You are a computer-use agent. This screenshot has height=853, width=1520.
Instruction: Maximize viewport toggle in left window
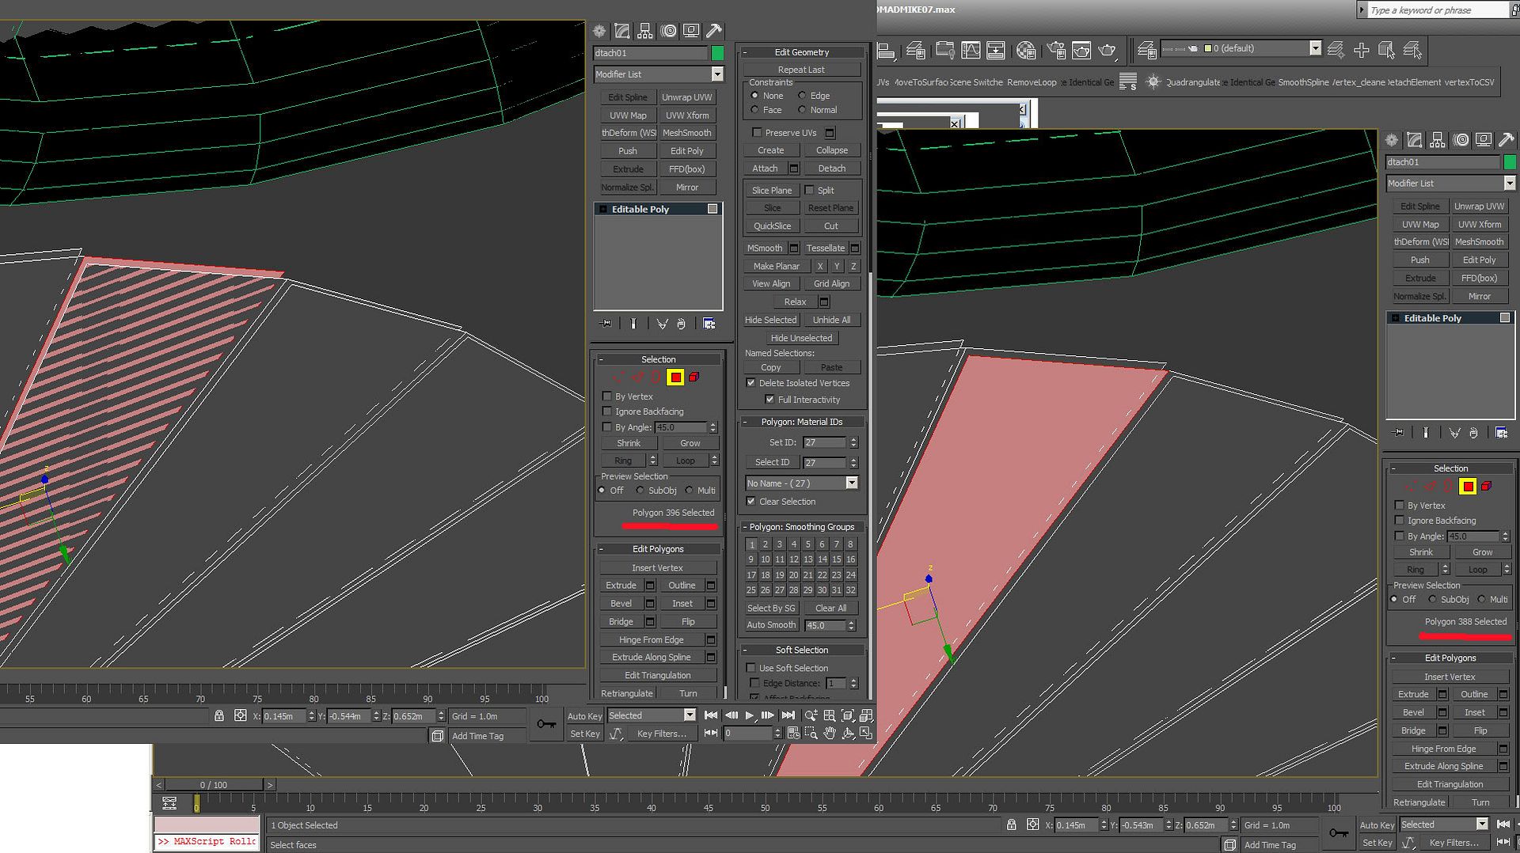coord(866,734)
